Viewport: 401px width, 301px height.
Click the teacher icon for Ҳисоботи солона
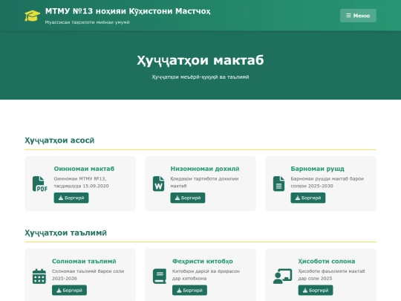pos(283,276)
